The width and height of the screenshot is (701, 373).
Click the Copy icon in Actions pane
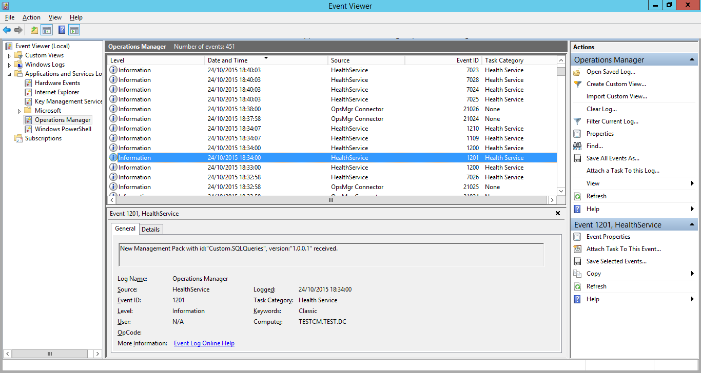577,274
